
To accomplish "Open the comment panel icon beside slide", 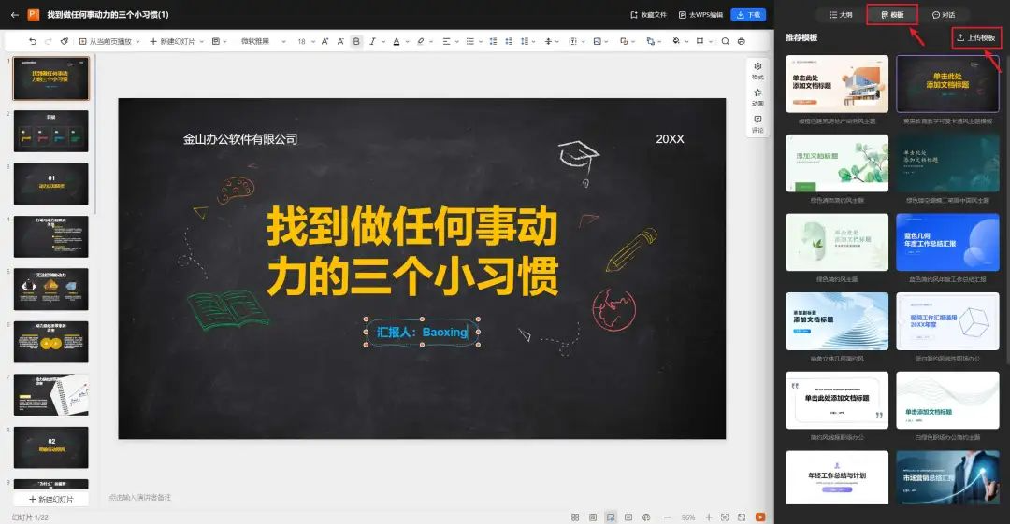I will pos(757,123).
